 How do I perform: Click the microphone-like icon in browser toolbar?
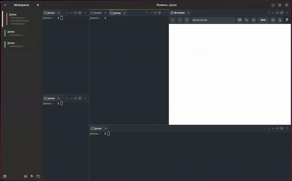pos(280,20)
